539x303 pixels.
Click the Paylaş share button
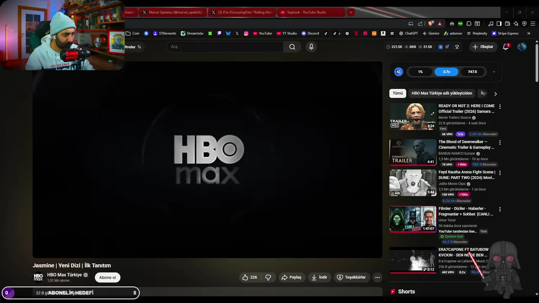pos(291,277)
